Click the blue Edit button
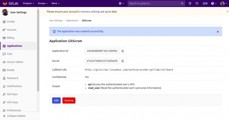The image size is (229, 120). (56, 101)
